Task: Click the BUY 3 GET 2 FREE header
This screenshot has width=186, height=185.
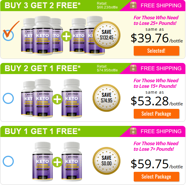Action: (x=43, y=6)
